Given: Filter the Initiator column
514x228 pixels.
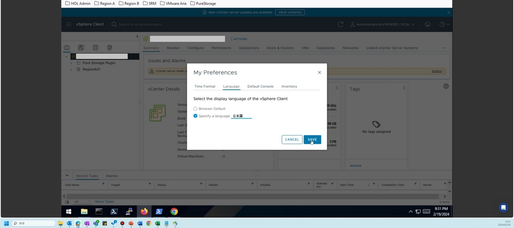Looking at the screenshot, I should click(309, 184).
